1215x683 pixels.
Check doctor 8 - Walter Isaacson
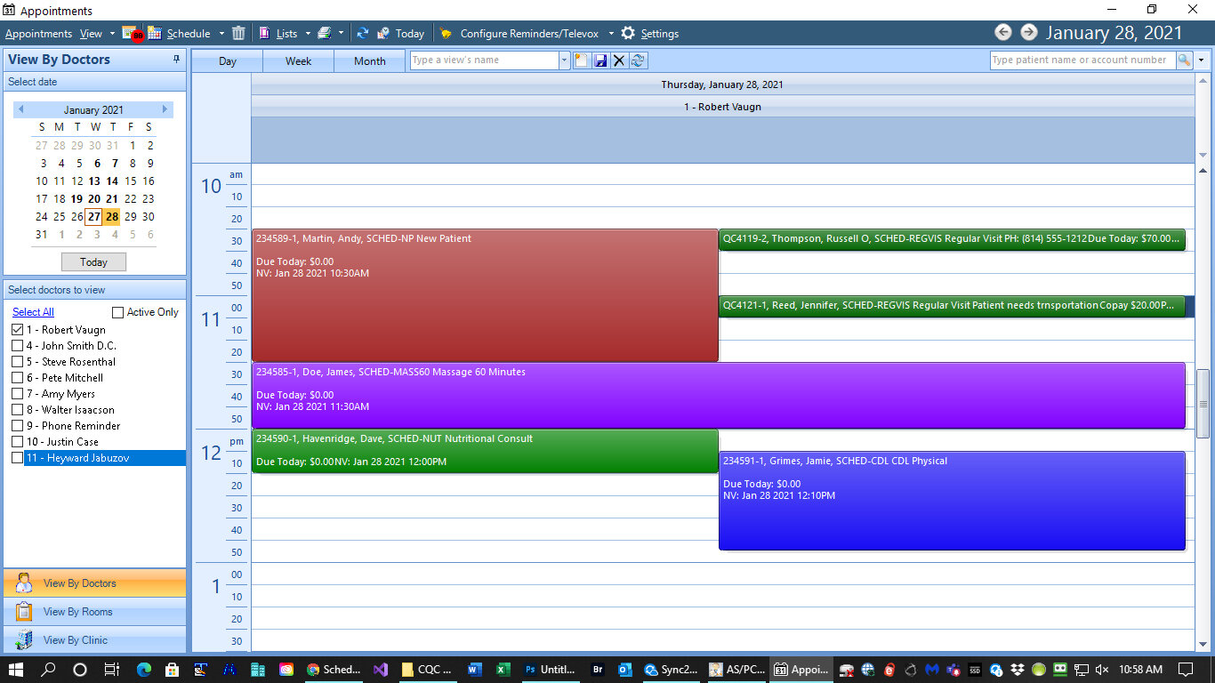(x=18, y=410)
